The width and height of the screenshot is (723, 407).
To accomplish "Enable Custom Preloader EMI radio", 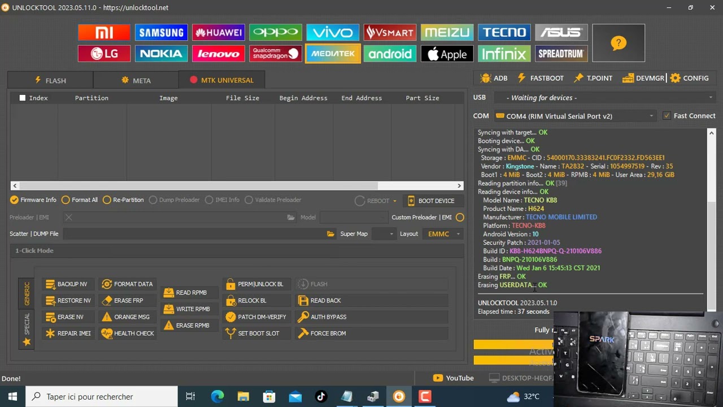I will tap(460, 218).
